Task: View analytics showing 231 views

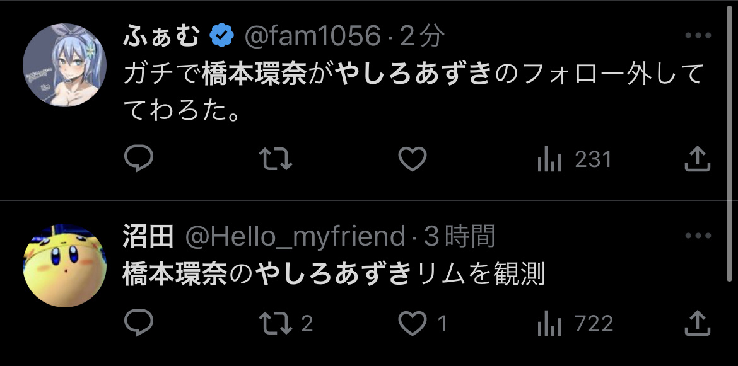Action: coord(574,160)
